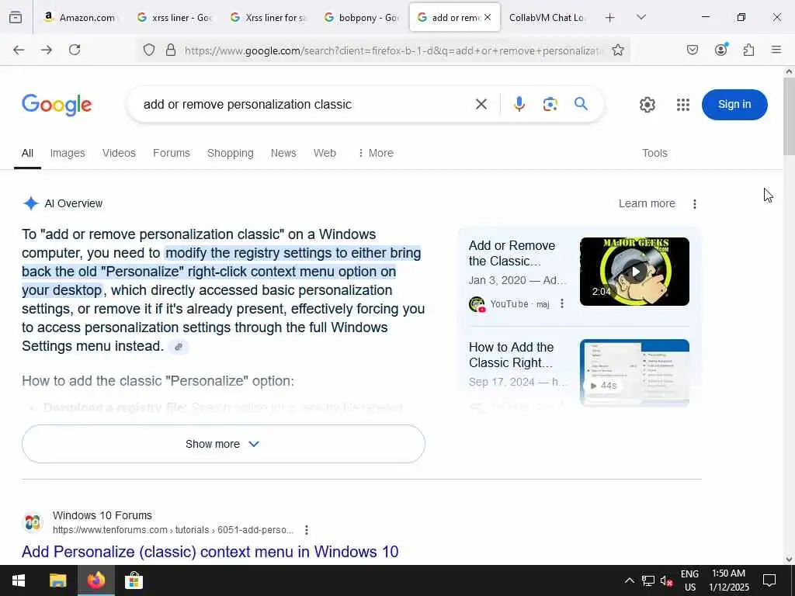Open Windows 10 Forums result options

pos(306,530)
